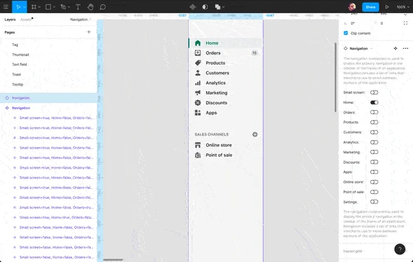Select the Text tool

point(78,7)
